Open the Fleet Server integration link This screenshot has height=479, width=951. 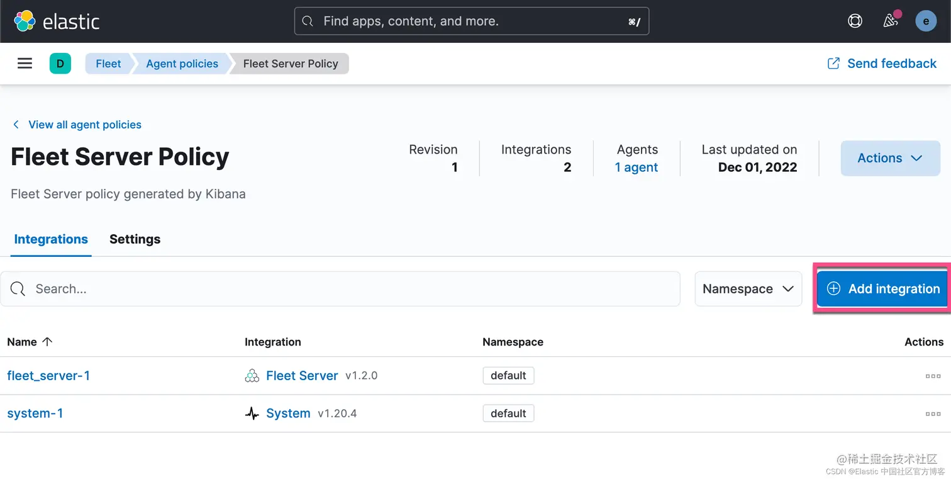tap(302, 376)
